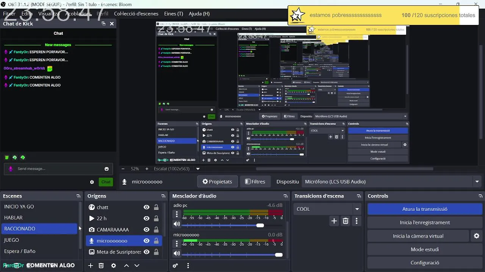The image size is (485, 272).
Task: Select the INICIO YA GO scene
Action: click(39, 207)
